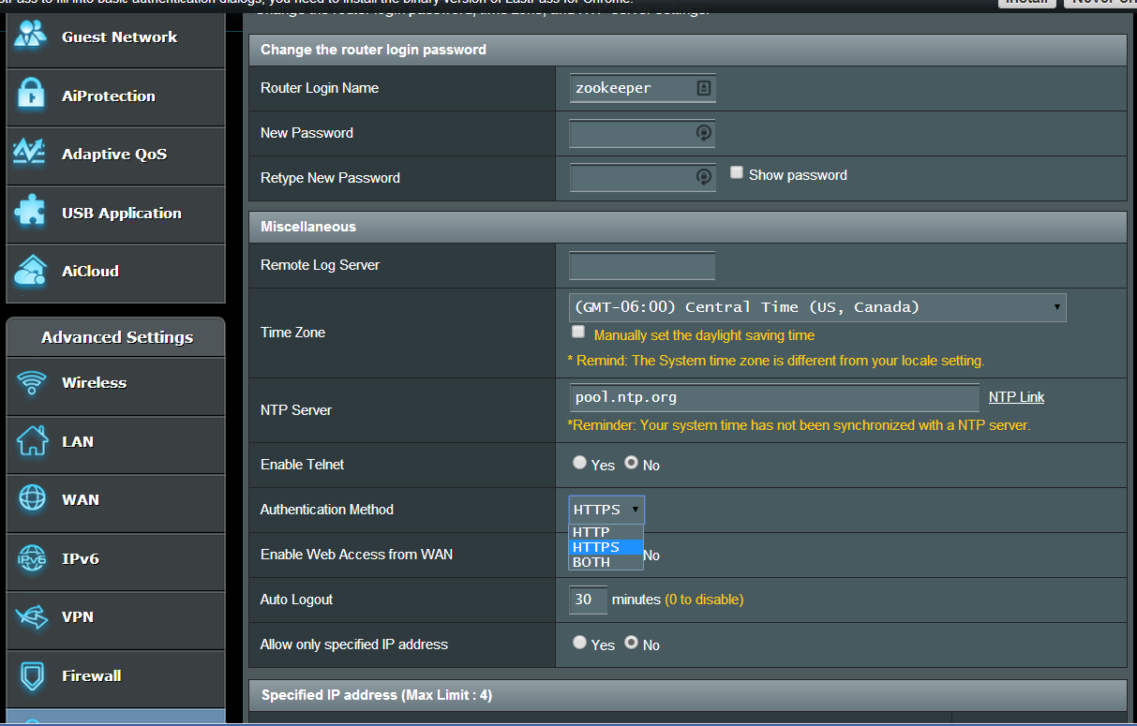Click the AiProtection lock icon
Viewport: 1137px width, 726px height.
tap(31, 96)
